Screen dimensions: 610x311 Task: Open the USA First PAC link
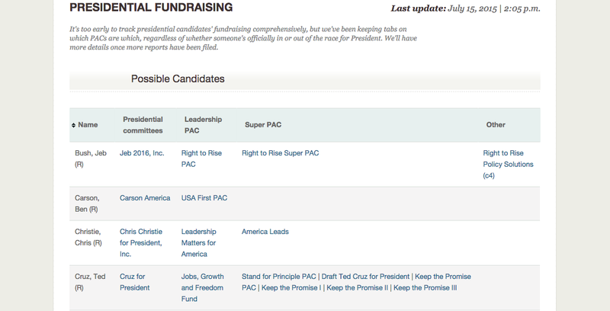[x=204, y=198]
